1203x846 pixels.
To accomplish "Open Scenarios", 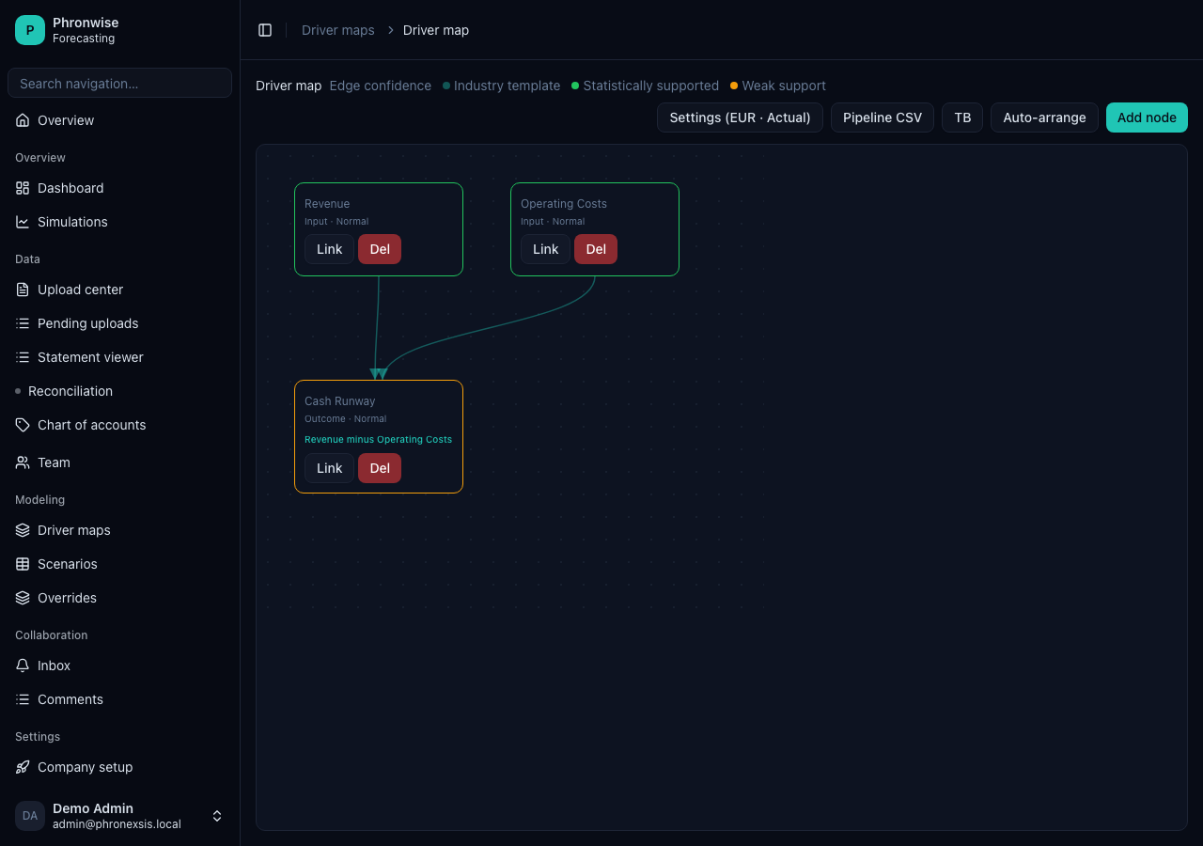I will 119,564.
